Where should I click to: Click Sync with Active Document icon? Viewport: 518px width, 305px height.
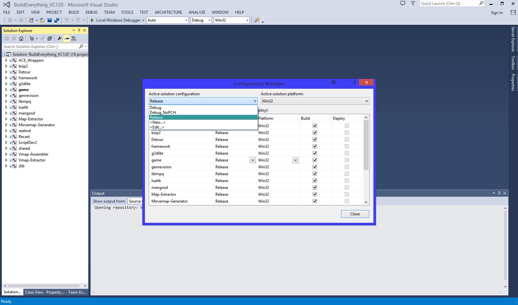(x=42, y=38)
